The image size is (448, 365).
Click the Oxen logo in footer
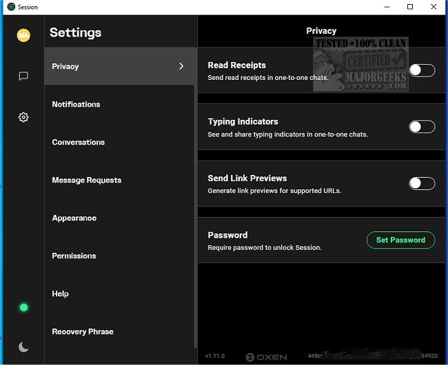266,357
